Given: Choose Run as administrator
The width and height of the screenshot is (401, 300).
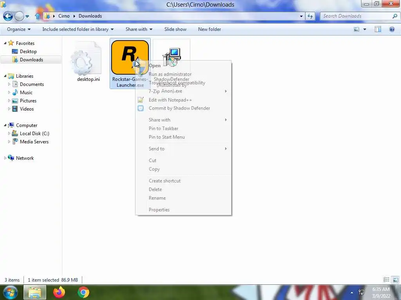Looking at the screenshot, I should point(183,74).
